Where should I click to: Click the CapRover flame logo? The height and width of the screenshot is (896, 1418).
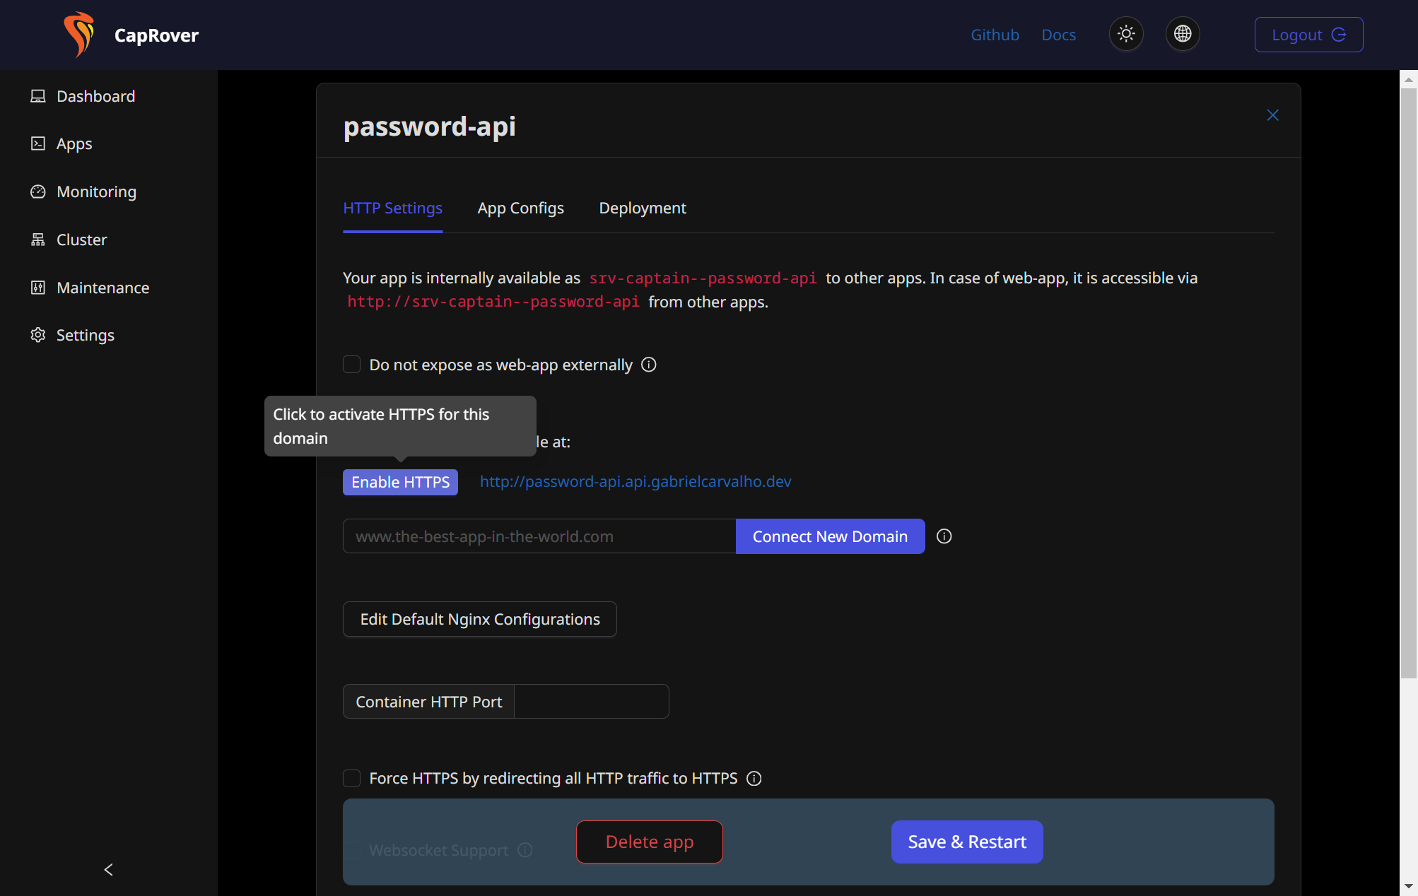pyautogui.click(x=79, y=35)
